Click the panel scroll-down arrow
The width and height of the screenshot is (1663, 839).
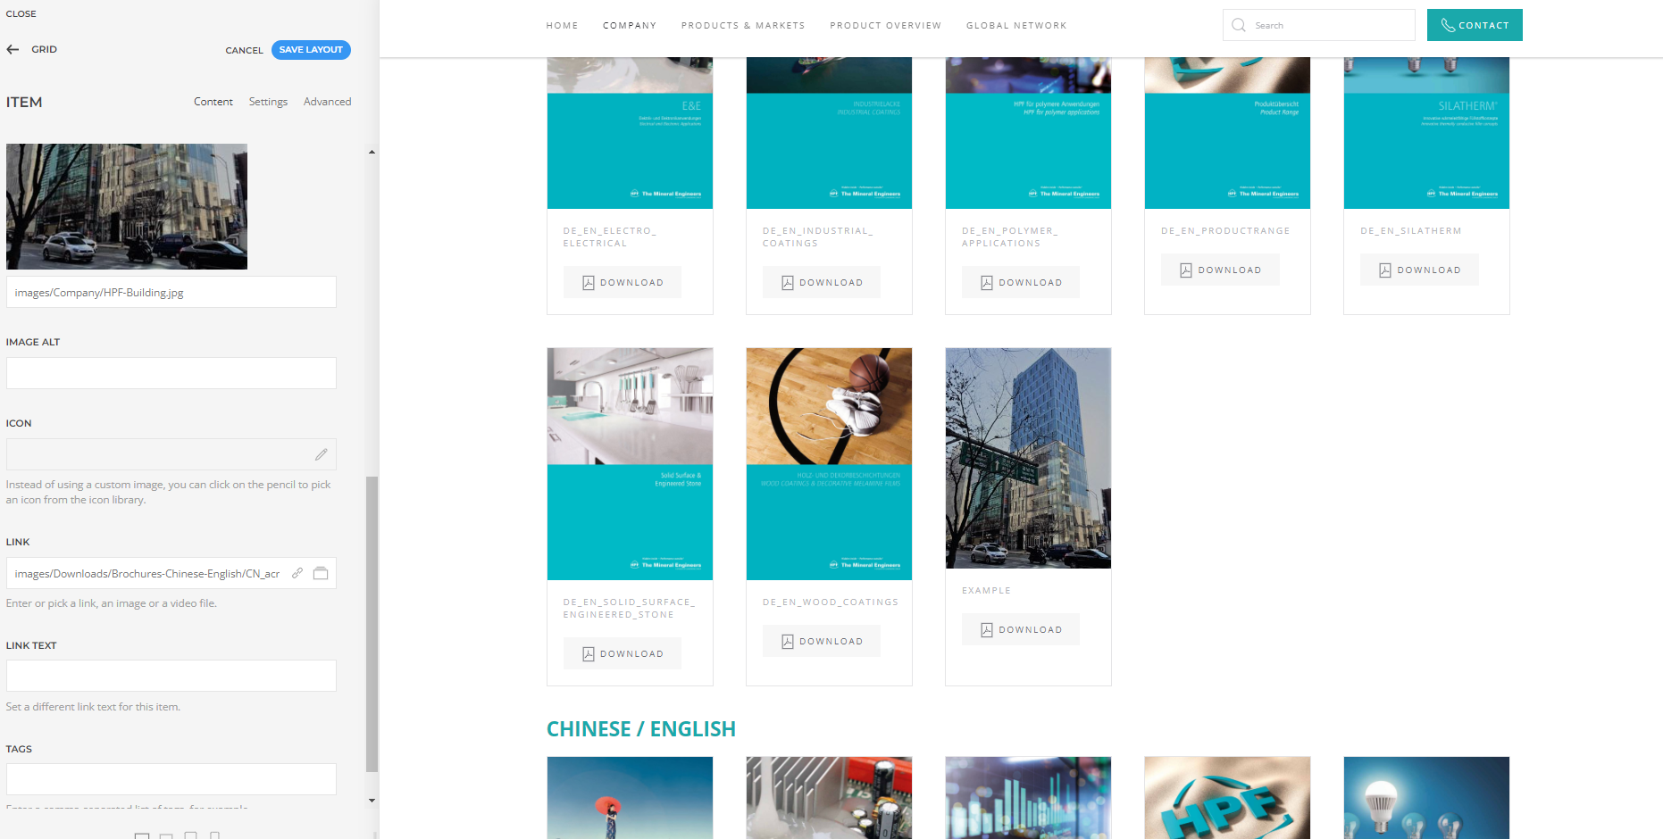point(372,801)
